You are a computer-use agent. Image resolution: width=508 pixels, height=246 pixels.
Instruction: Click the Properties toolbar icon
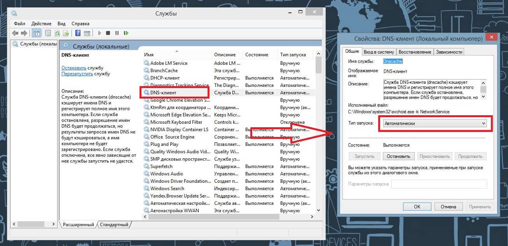[48, 33]
